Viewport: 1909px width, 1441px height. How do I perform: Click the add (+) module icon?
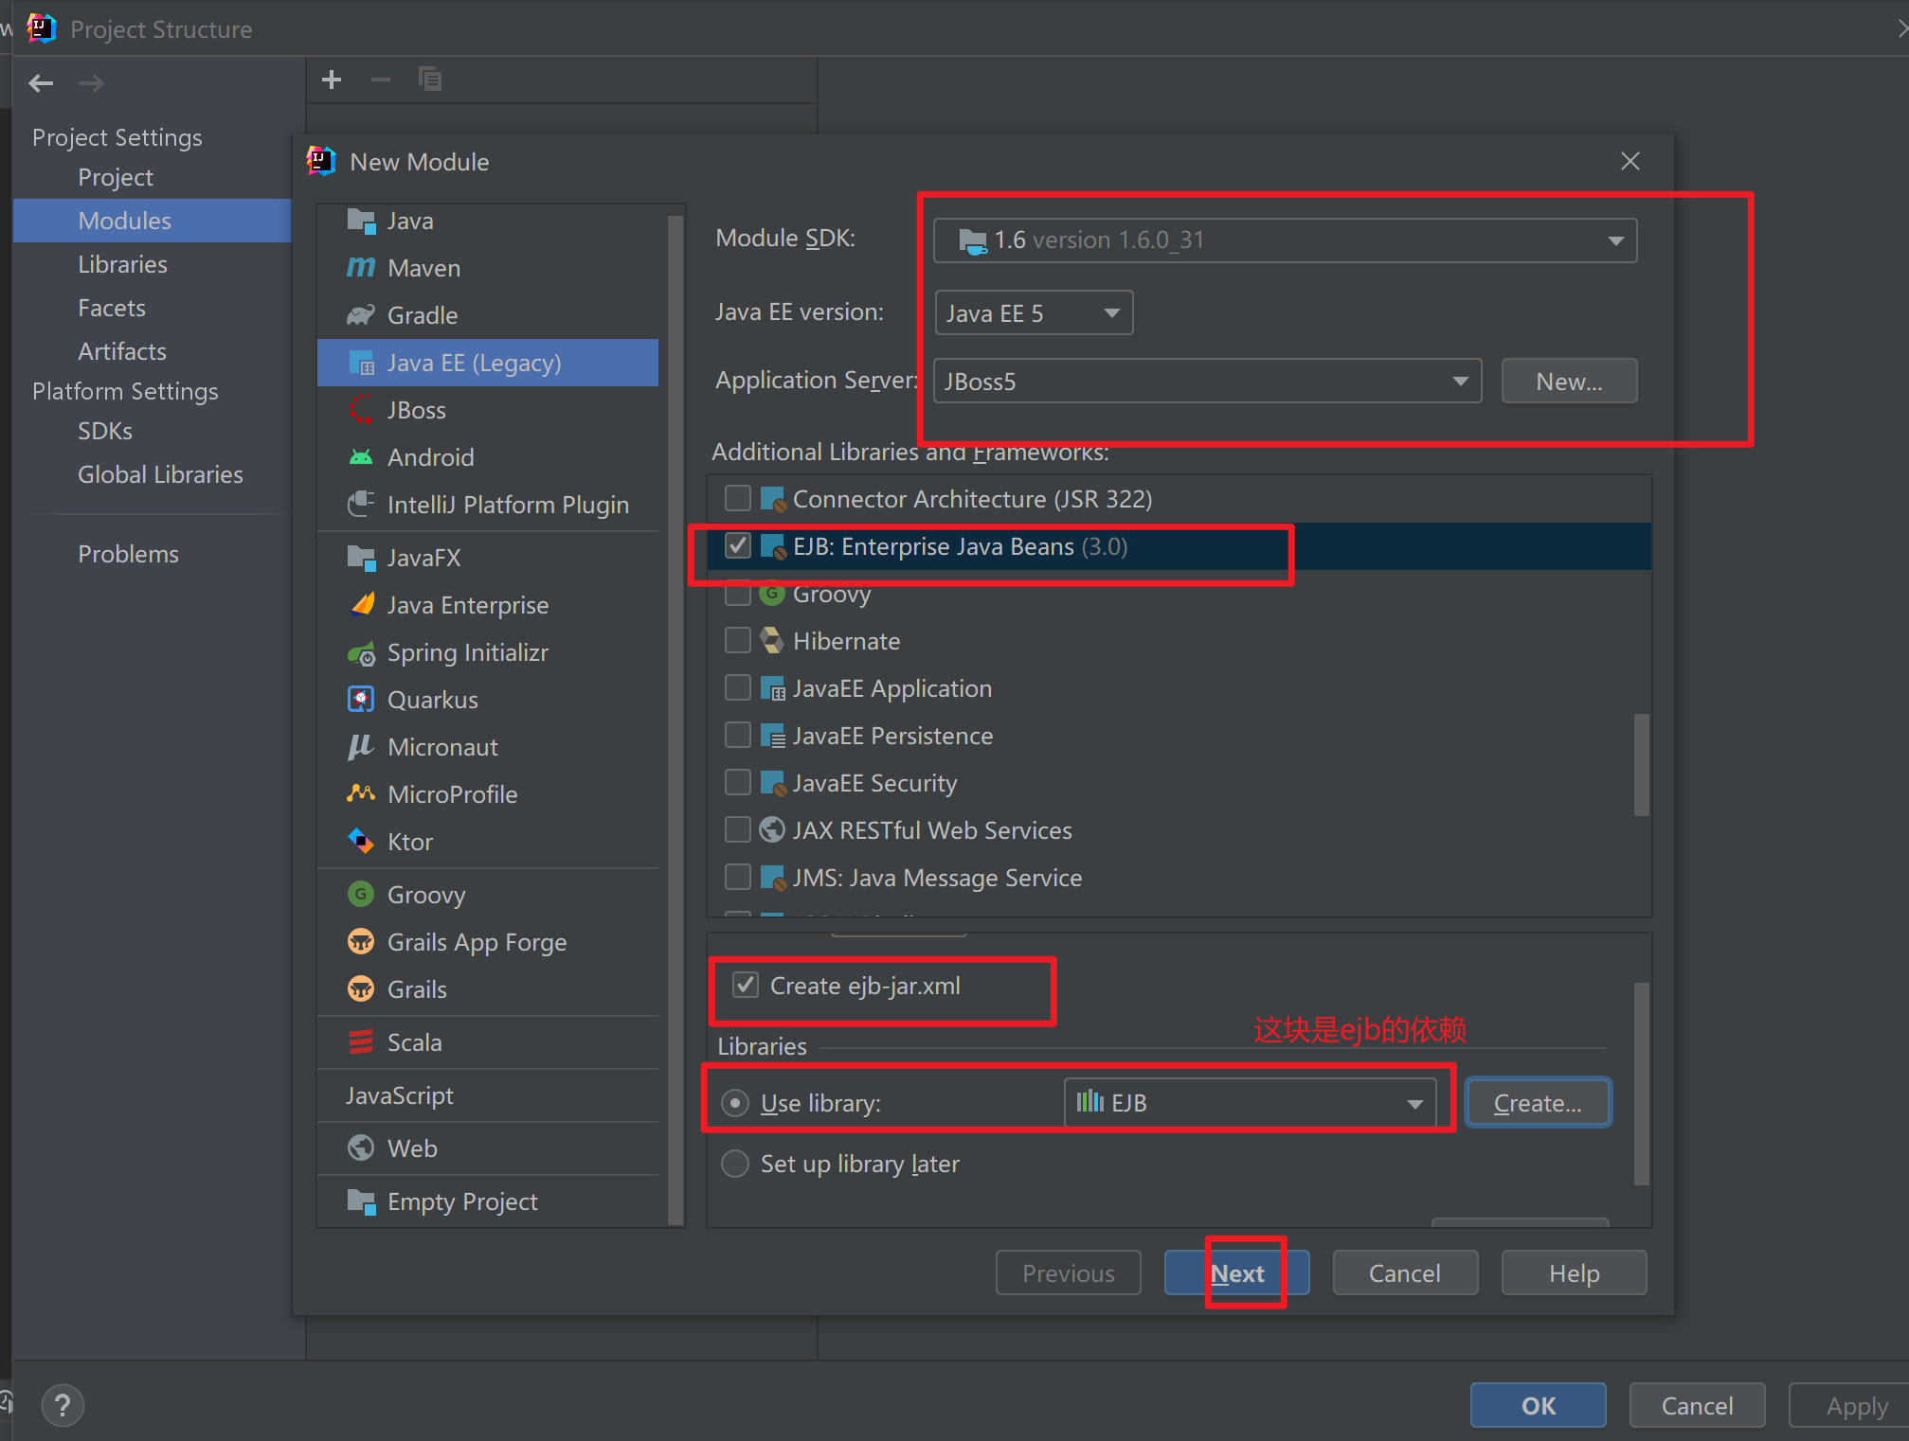point(332,80)
